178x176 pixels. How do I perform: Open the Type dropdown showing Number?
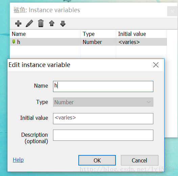point(103,102)
